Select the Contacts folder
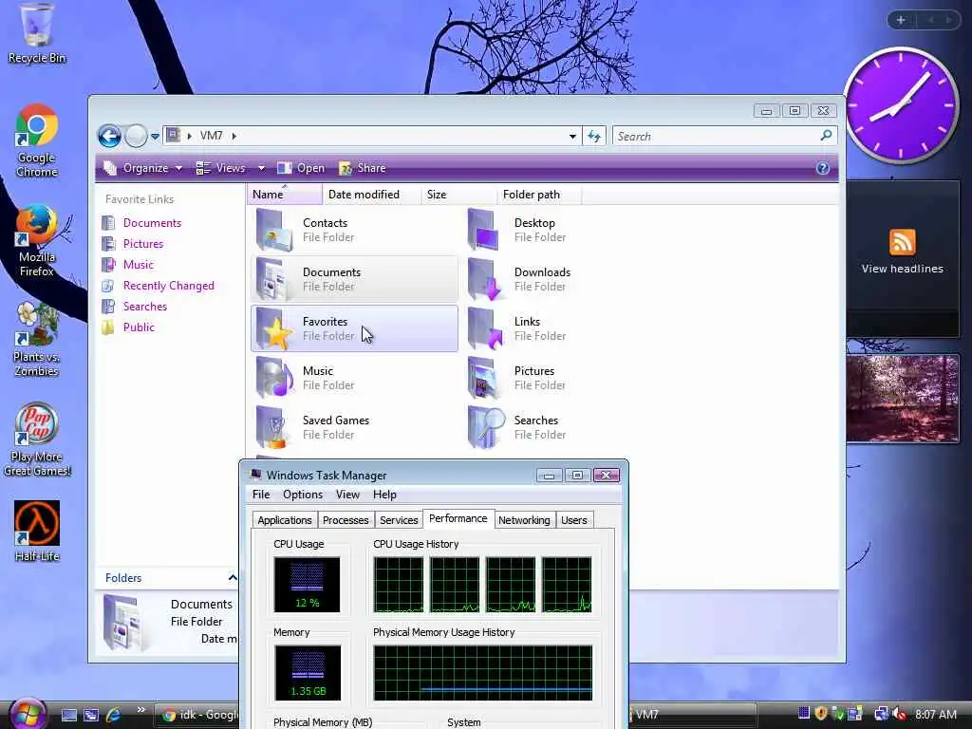 pos(355,230)
